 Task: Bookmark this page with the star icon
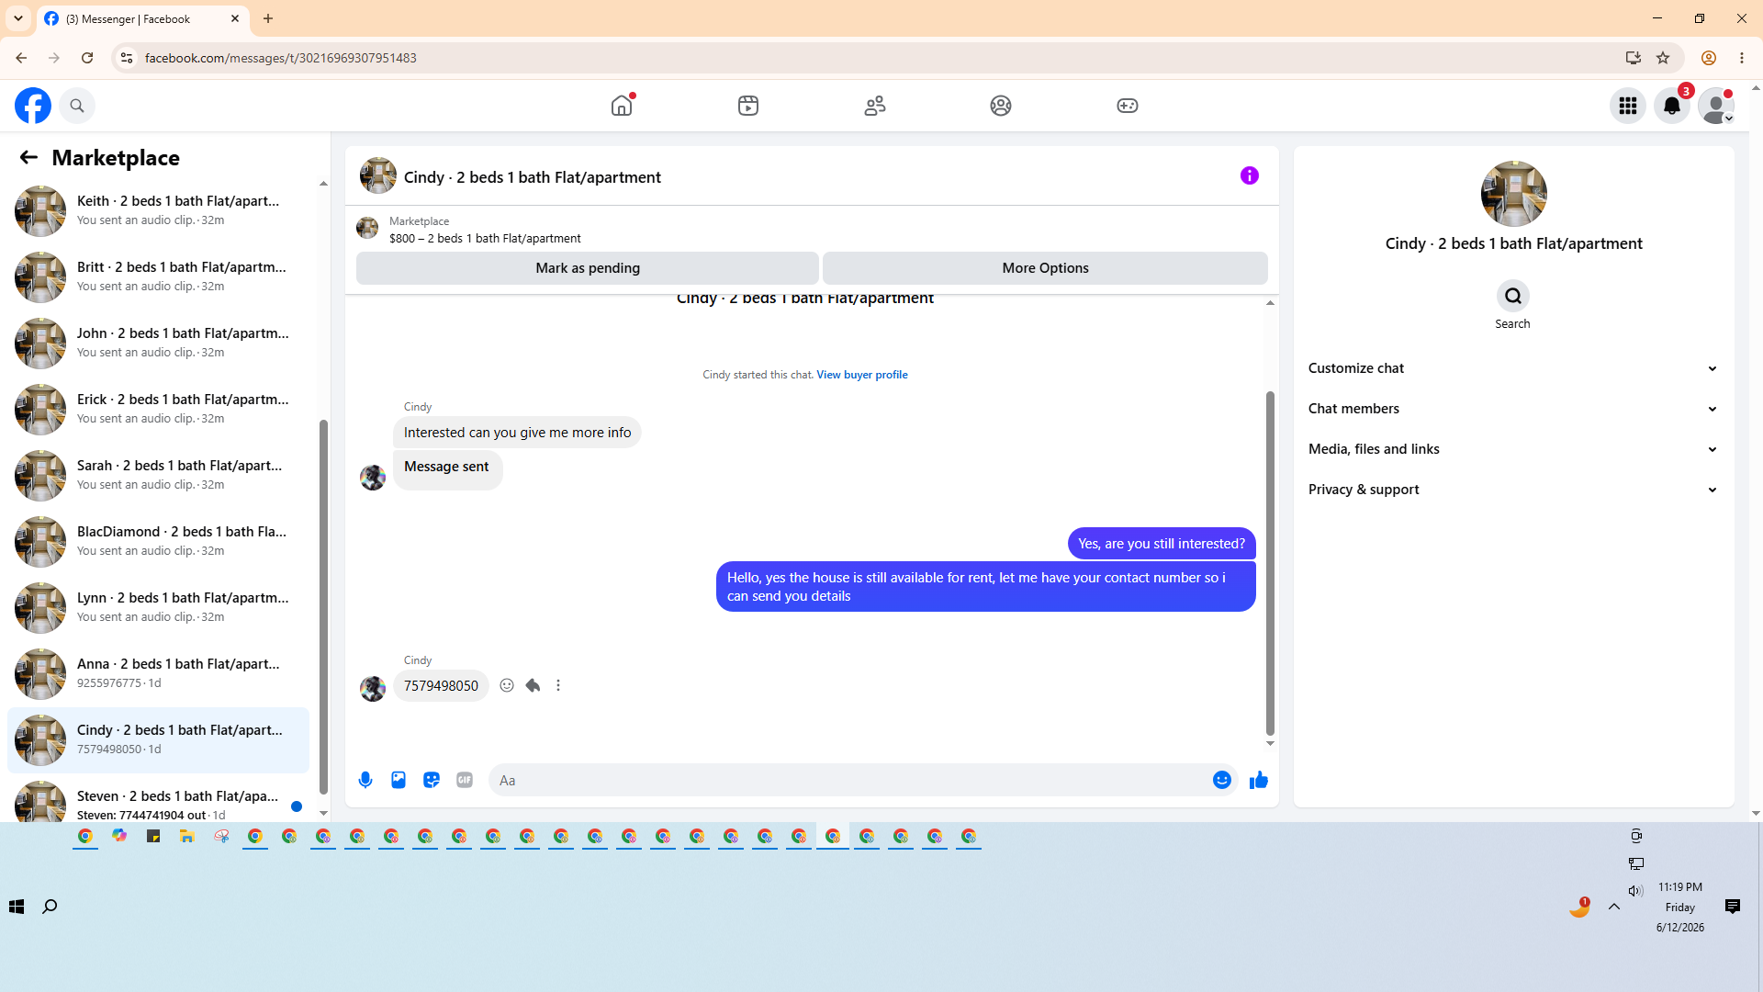coord(1663,58)
